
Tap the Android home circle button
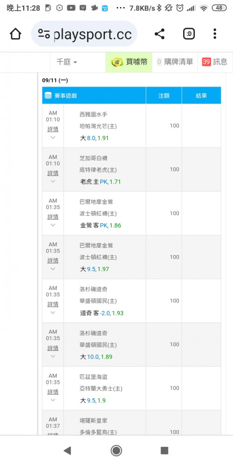click(116, 451)
